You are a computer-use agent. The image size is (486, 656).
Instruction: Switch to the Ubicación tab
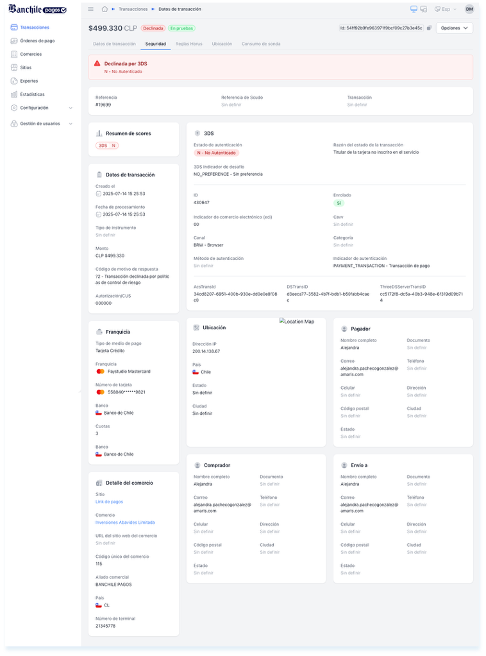[x=222, y=44]
